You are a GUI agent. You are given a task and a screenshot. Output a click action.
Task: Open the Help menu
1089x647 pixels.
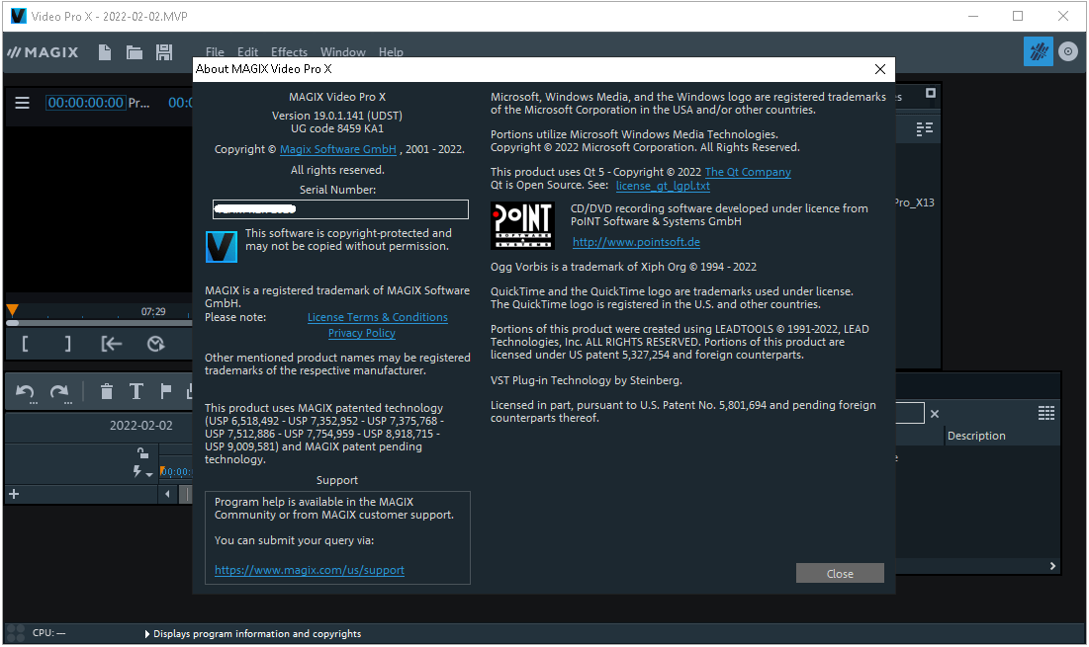pyautogui.click(x=391, y=52)
